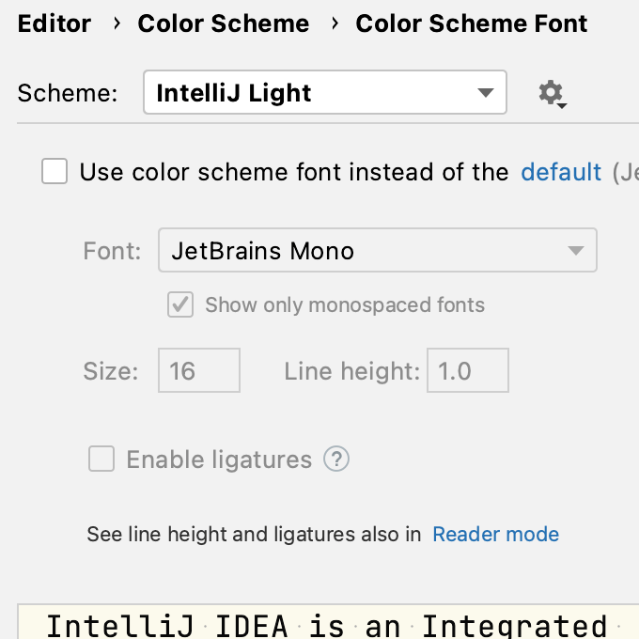
Task: Enable ligatures checkbox
Action: tap(101, 459)
